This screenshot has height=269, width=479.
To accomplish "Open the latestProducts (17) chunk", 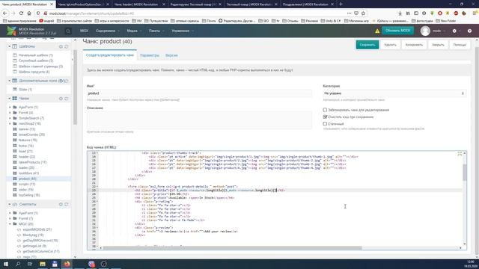I will (32, 162).
